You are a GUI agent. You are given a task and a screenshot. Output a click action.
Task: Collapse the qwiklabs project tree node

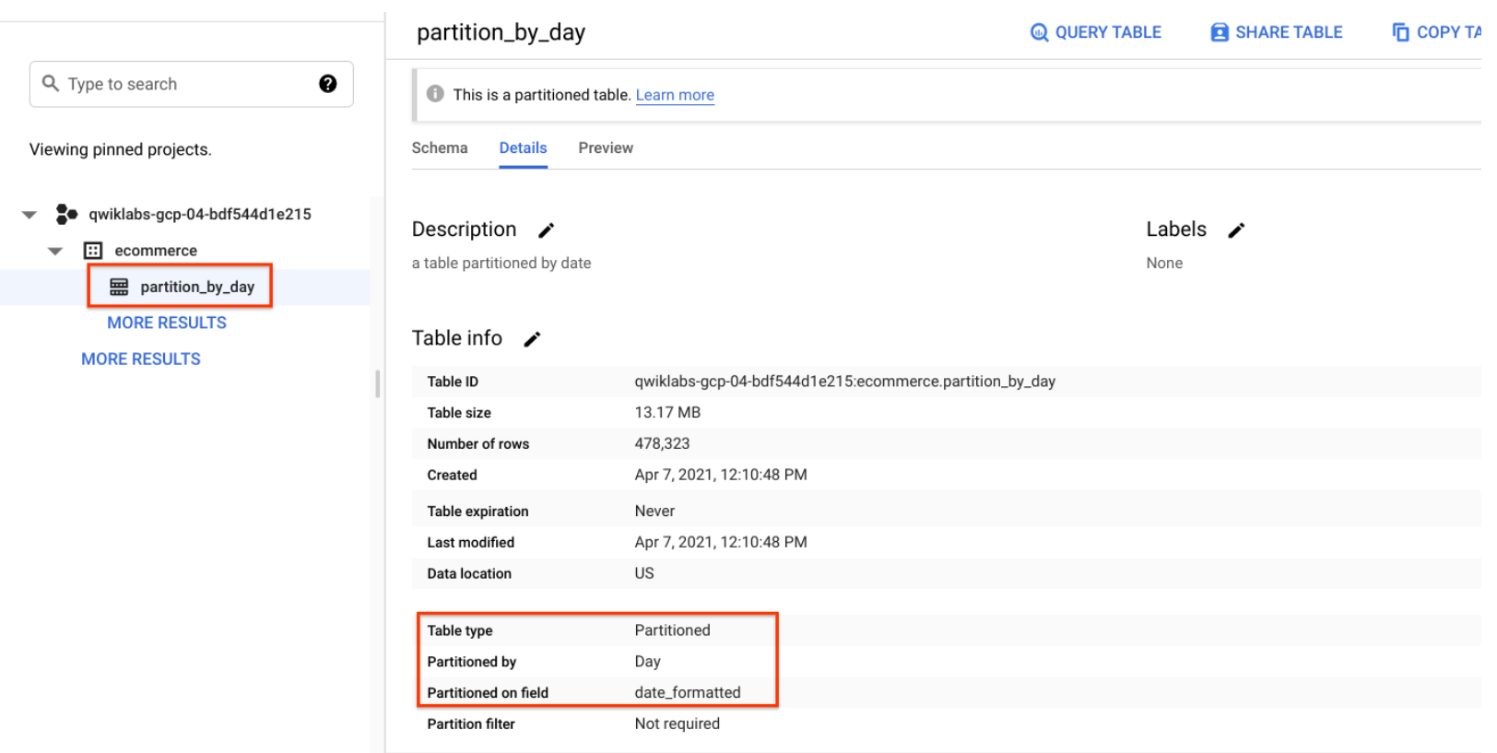coord(29,215)
